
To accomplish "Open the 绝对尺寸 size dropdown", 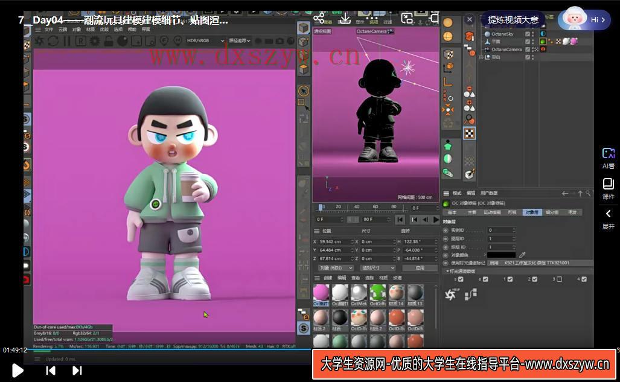I will [378, 268].
